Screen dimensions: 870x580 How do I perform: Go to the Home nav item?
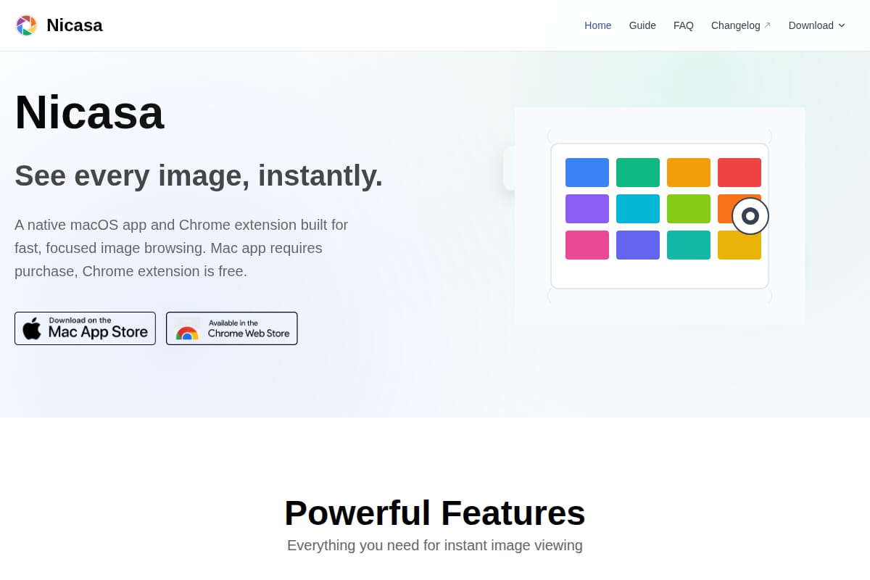(x=598, y=25)
